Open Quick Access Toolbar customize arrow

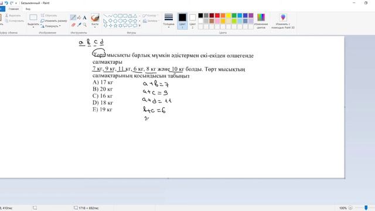coord(16,3)
